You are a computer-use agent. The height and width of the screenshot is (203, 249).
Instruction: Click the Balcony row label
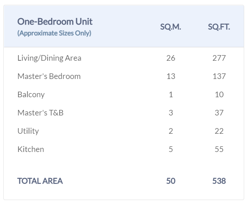point(31,95)
